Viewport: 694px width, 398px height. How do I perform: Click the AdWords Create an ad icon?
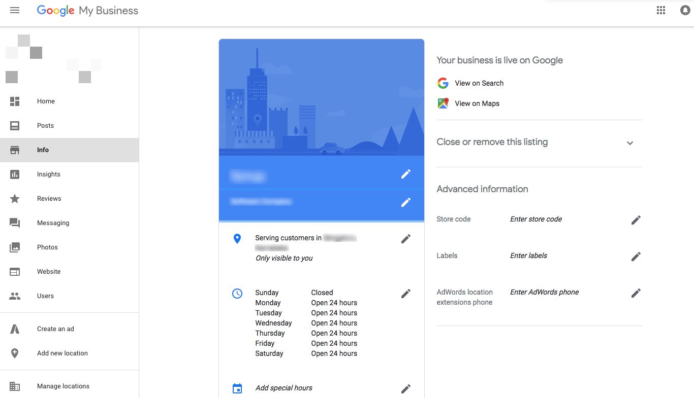click(x=15, y=329)
